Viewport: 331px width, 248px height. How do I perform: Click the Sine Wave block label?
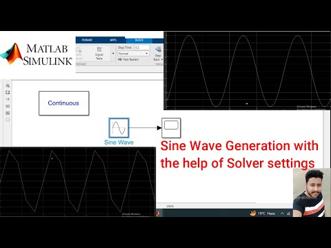pyautogui.click(x=119, y=143)
